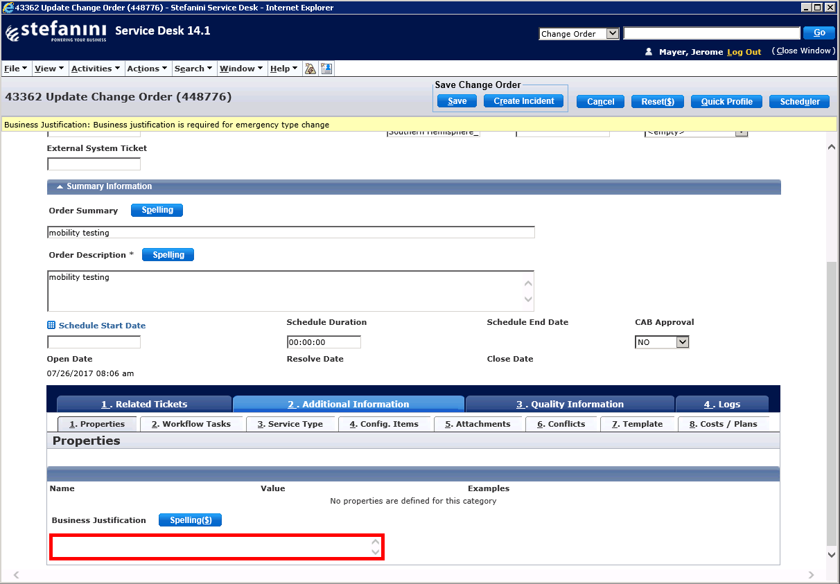Click the vertical scrollbar up arrow

(832, 147)
